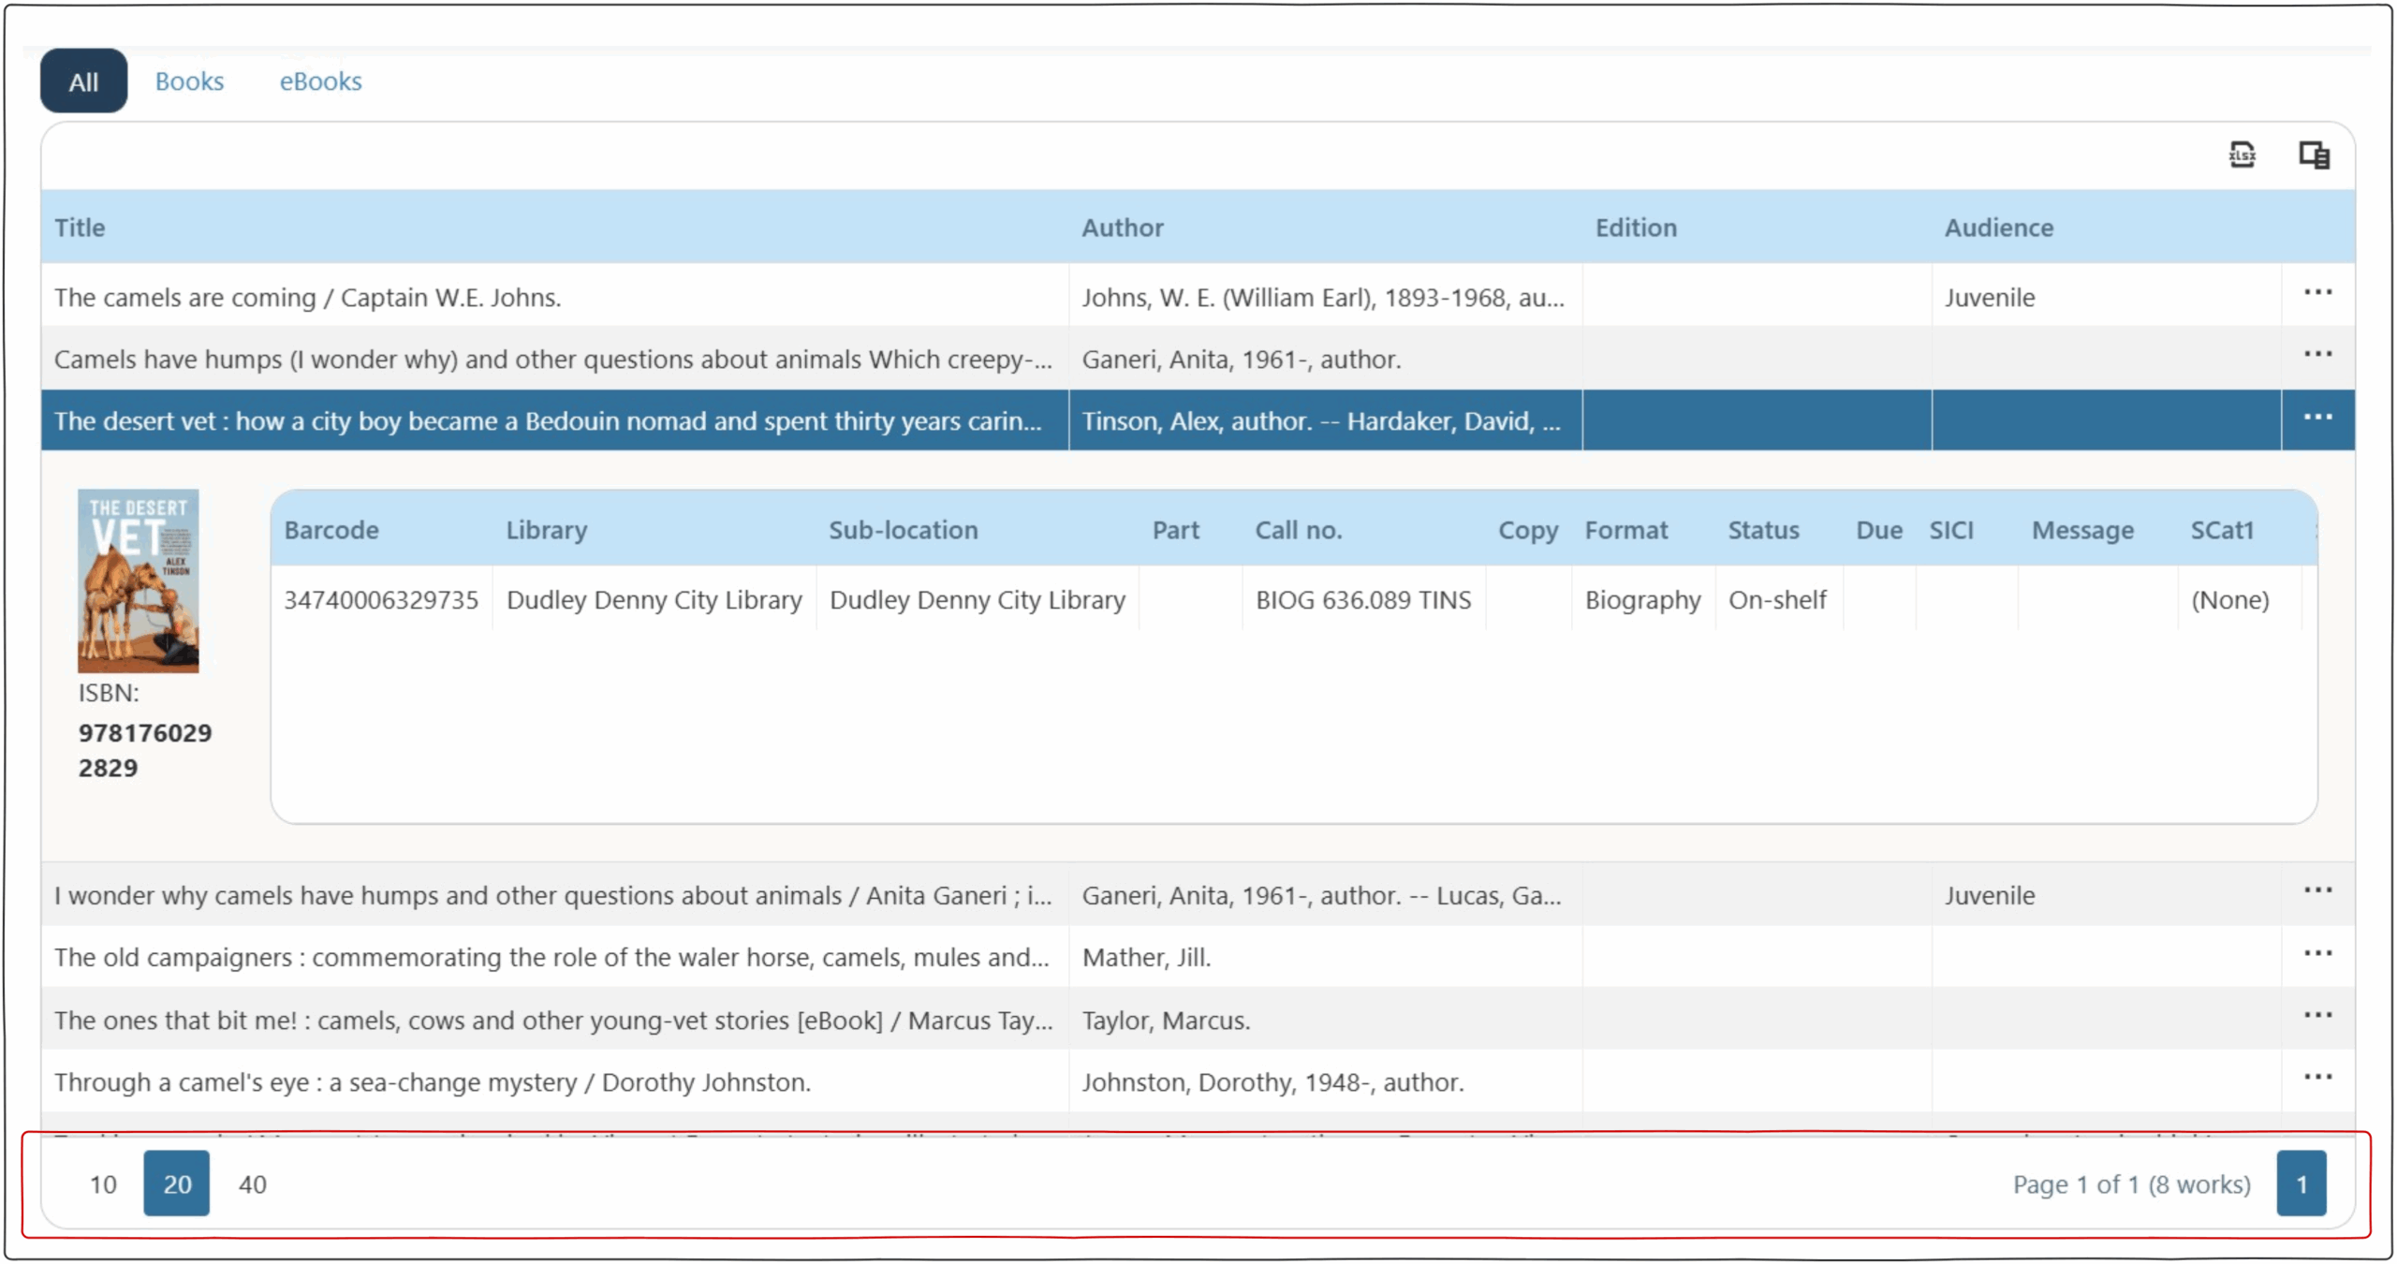Screen dimensions: 2397x1264
Task: Set page size to 40 results
Action: click(x=252, y=1184)
